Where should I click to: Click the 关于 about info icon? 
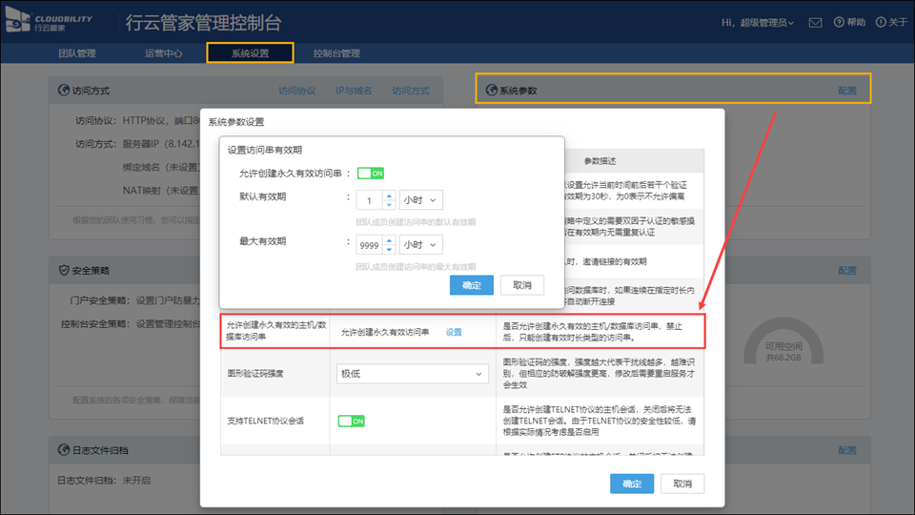pos(880,22)
